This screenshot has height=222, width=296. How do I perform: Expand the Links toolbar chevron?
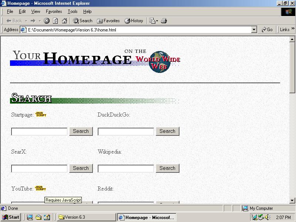(293, 28)
